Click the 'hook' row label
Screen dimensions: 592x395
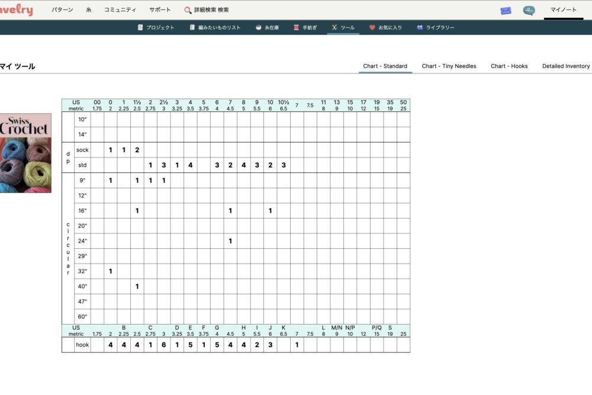point(82,345)
